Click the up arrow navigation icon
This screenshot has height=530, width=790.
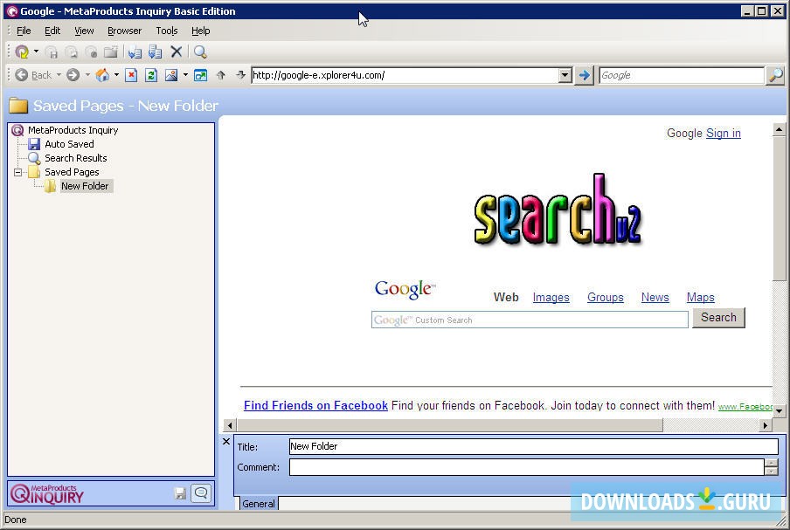tap(221, 75)
